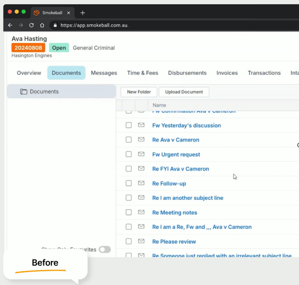Click the browser address bar URL

tap(94, 25)
